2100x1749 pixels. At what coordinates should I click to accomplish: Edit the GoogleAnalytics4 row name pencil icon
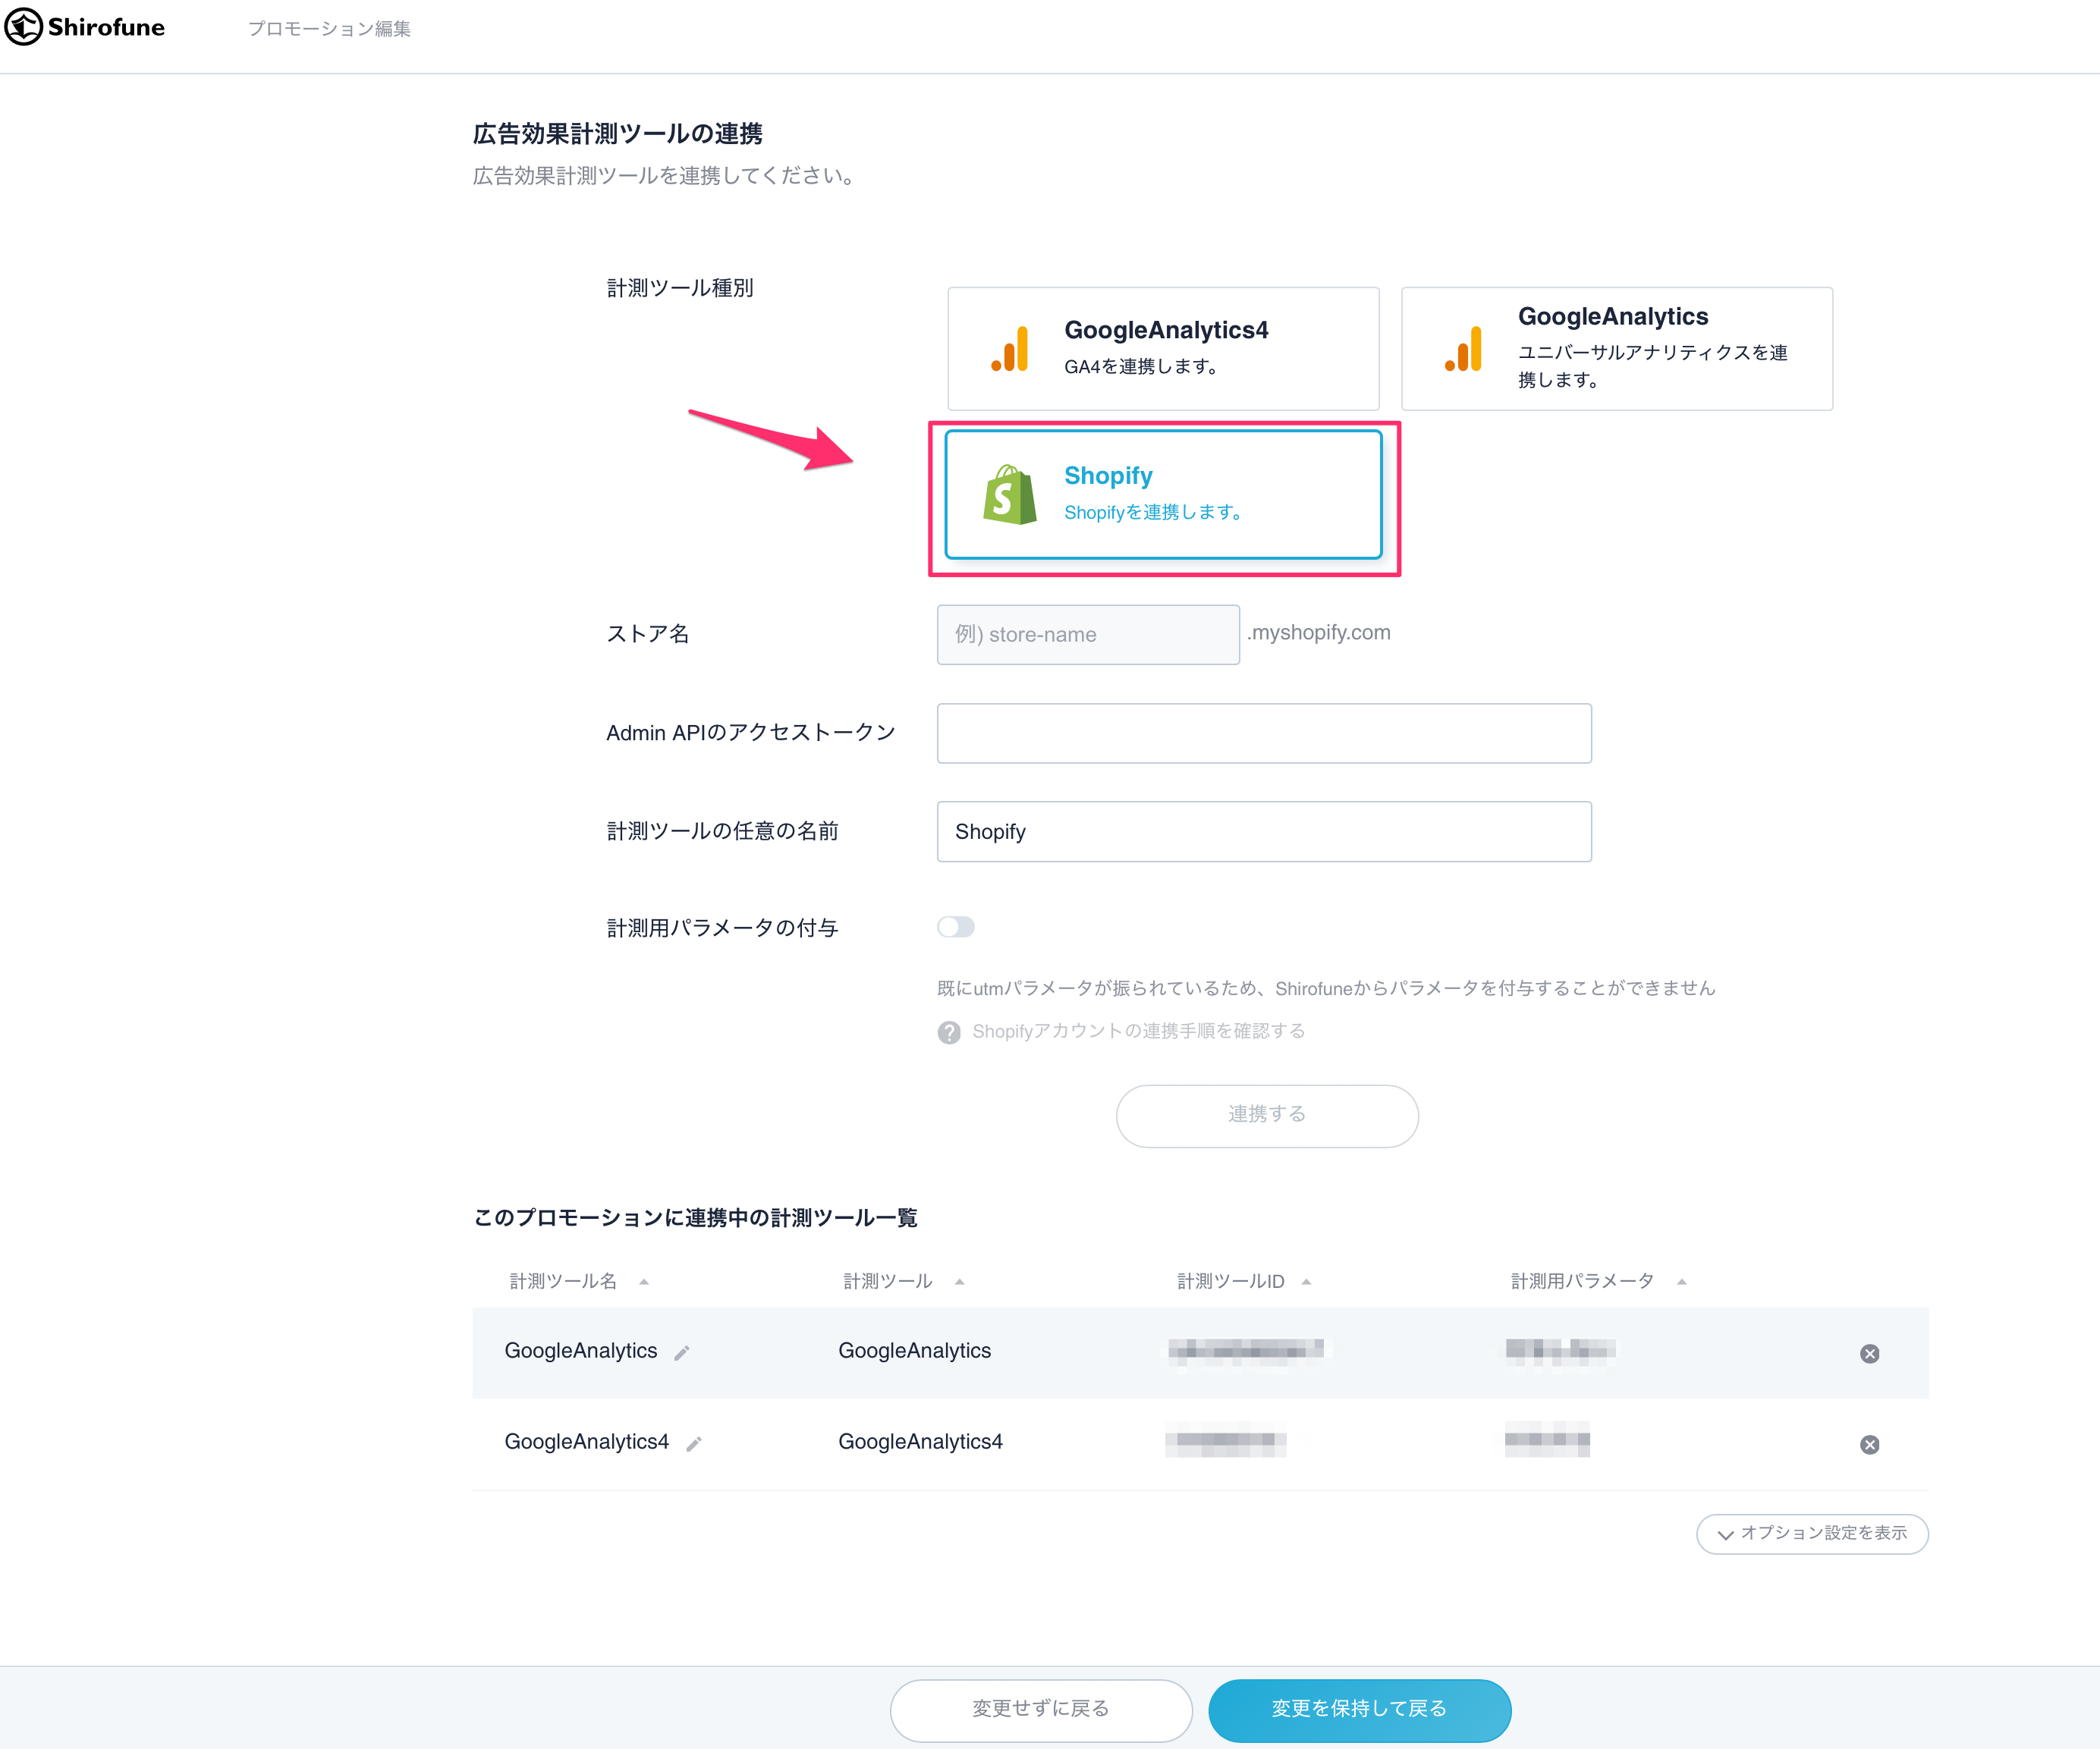coord(694,1444)
